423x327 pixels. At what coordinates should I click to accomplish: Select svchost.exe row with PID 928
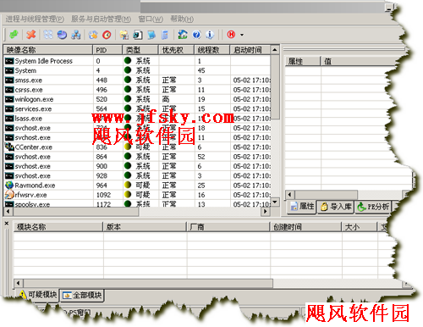tap(137, 175)
